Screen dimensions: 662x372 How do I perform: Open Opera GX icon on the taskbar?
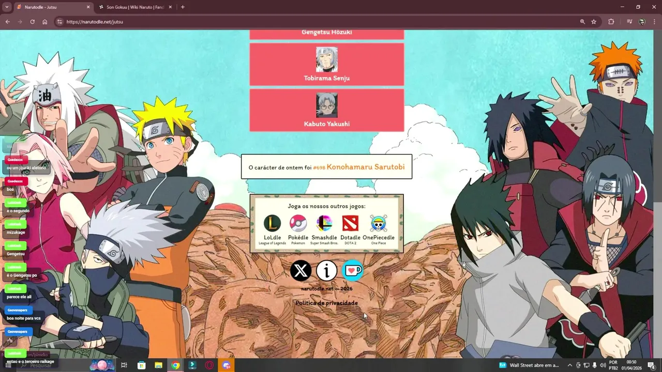click(209, 365)
